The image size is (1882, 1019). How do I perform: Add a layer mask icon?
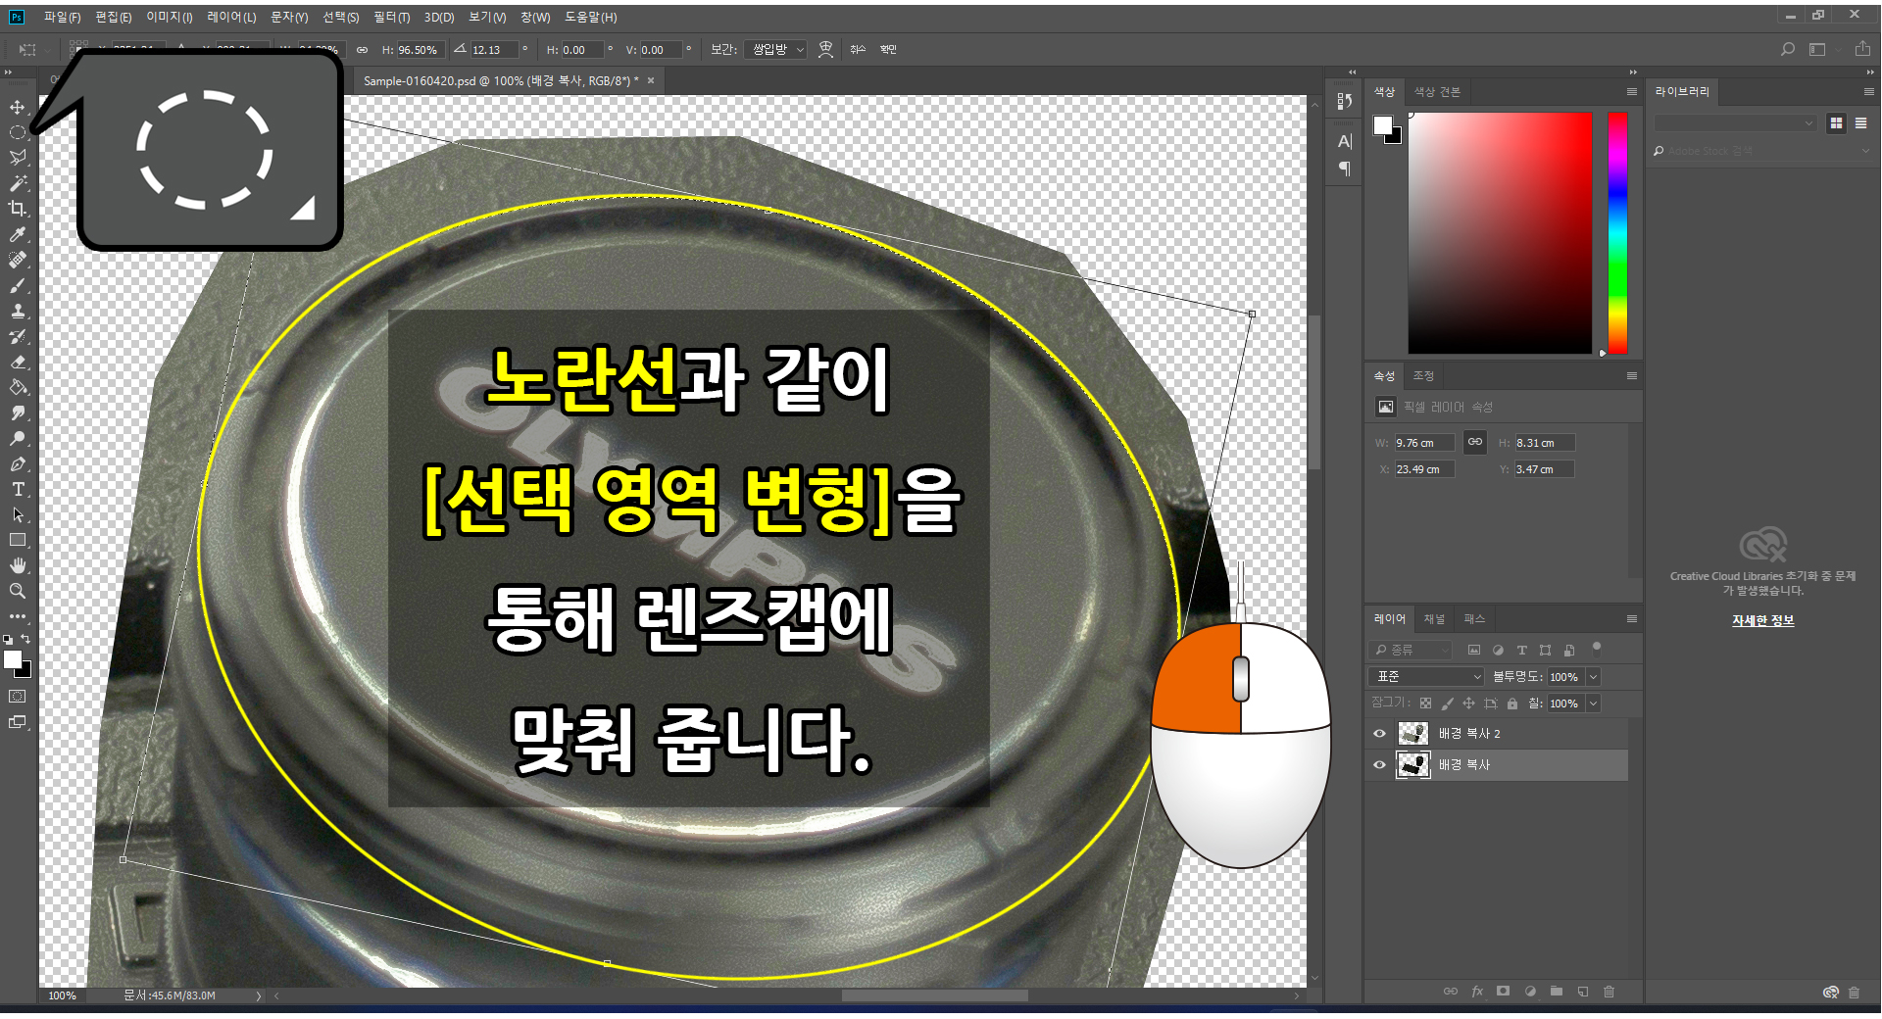(x=1503, y=992)
